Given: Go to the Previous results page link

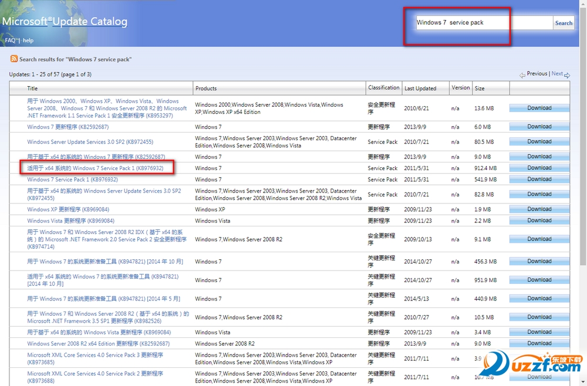Looking at the screenshot, I should pyautogui.click(x=537, y=74).
